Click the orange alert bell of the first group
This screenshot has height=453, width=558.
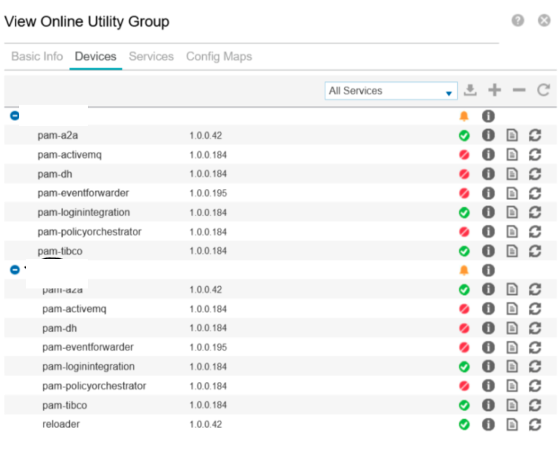click(x=464, y=117)
